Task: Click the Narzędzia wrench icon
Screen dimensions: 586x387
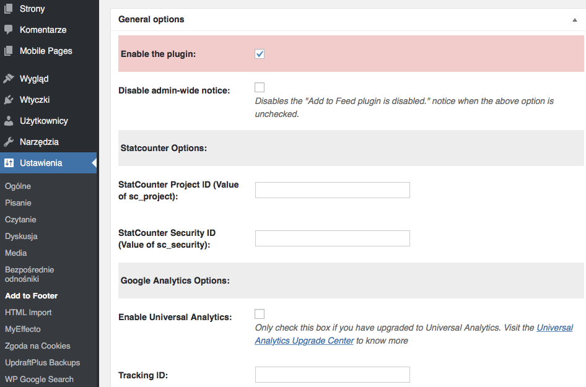Action: click(8, 142)
